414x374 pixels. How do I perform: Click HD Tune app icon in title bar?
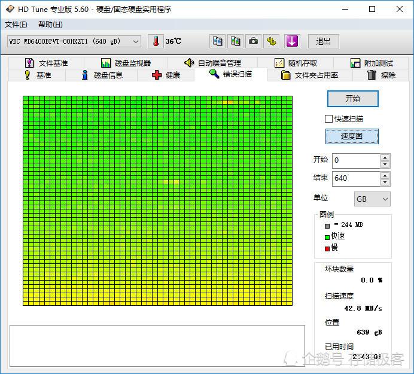coord(10,9)
